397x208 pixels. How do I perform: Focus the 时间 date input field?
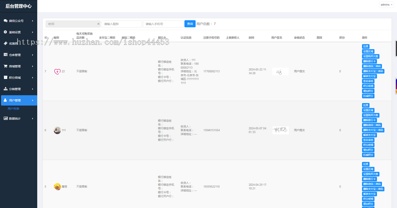pyautogui.click(x=73, y=24)
